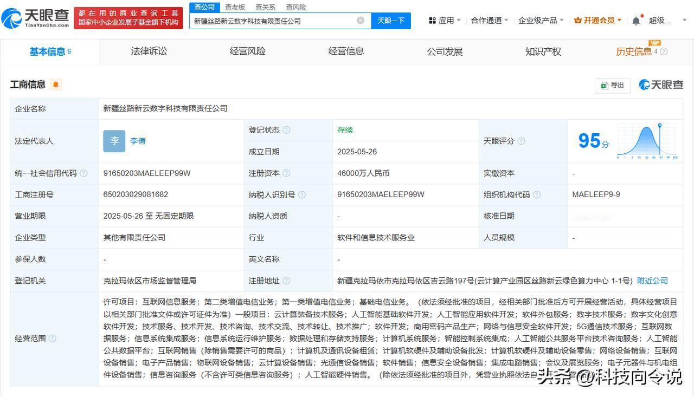The image size is (694, 397).
Task: Open the notifications bell icon
Action: coord(637,21)
